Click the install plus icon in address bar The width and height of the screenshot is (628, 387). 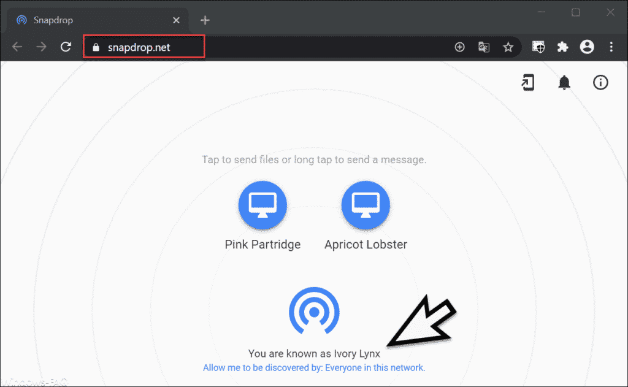pos(459,47)
